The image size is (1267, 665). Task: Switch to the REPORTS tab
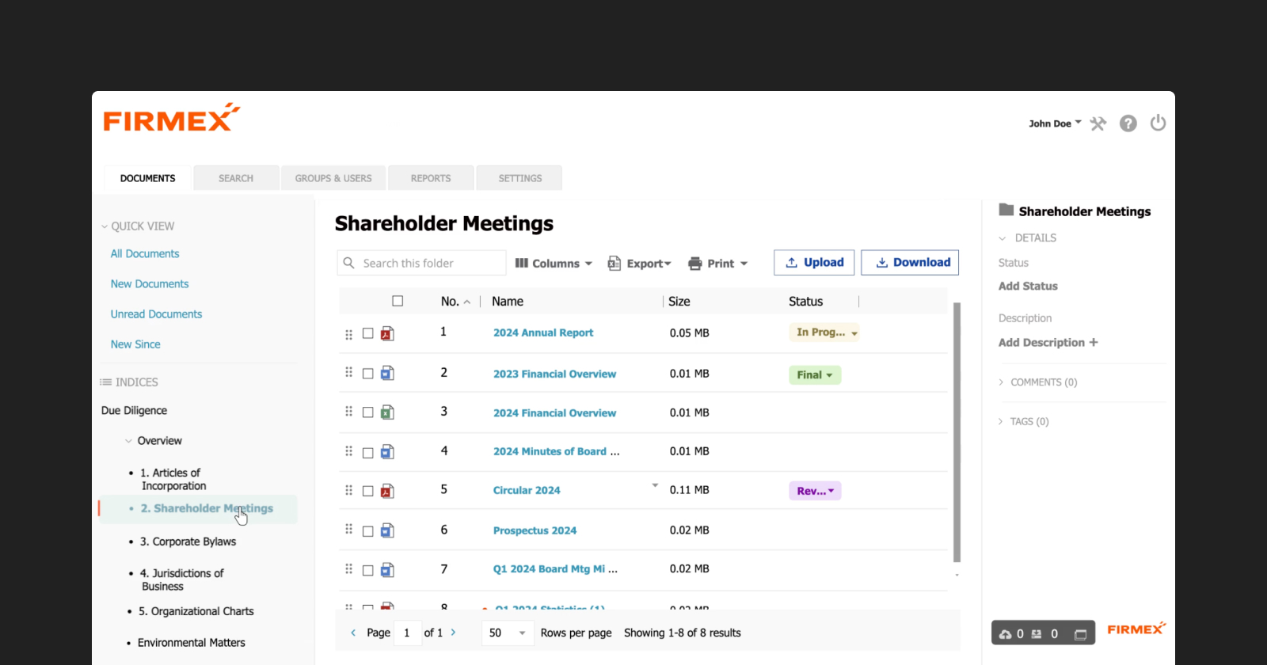[431, 178]
